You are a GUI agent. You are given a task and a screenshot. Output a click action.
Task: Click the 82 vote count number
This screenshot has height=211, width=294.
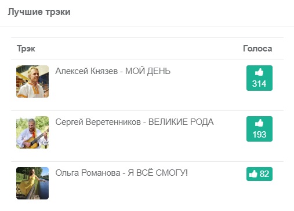point(264,174)
